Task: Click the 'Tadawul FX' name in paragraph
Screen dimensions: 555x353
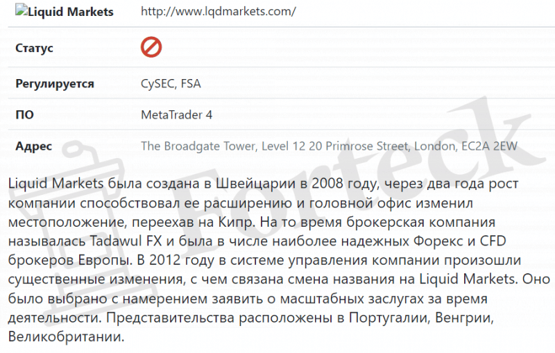Action: [x=126, y=241]
